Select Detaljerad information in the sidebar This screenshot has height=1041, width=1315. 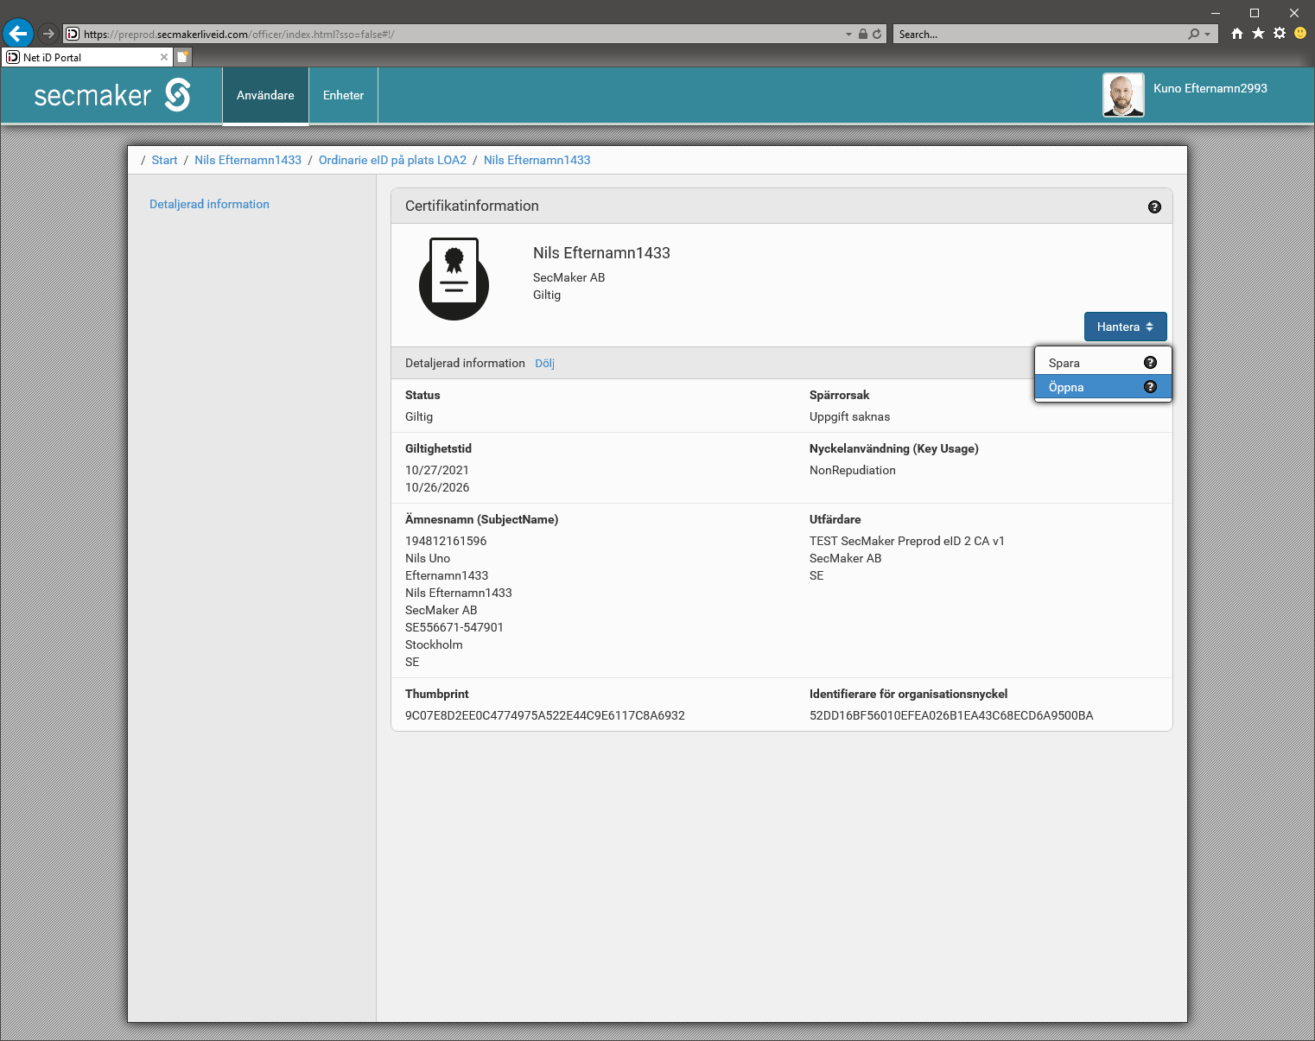(x=209, y=204)
